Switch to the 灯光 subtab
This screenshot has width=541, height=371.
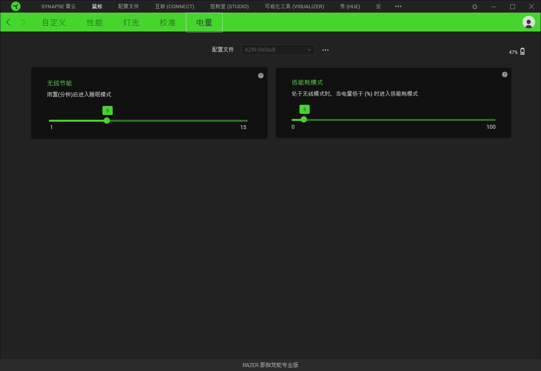click(x=131, y=22)
